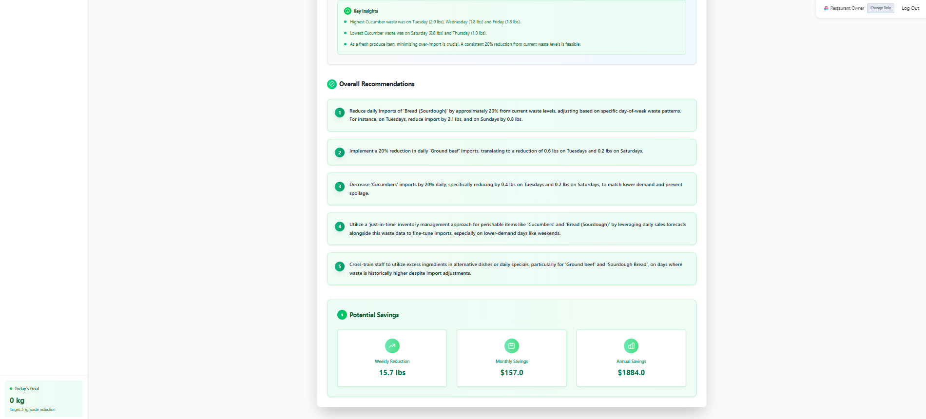Click the highest Cucumber waste insight line
The height and width of the screenshot is (419, 926).
(435, 22)
